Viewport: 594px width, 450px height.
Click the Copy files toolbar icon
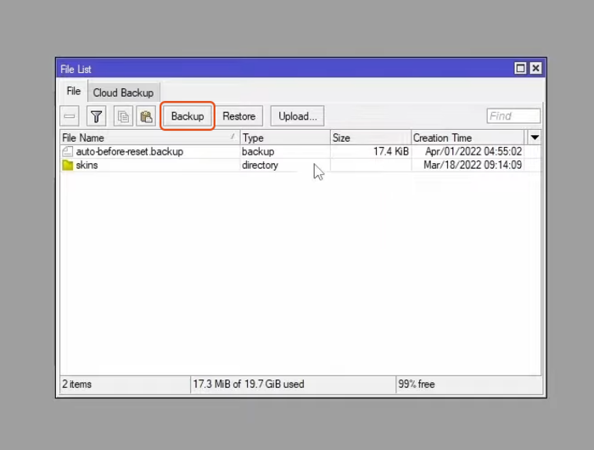click(124, 116)
